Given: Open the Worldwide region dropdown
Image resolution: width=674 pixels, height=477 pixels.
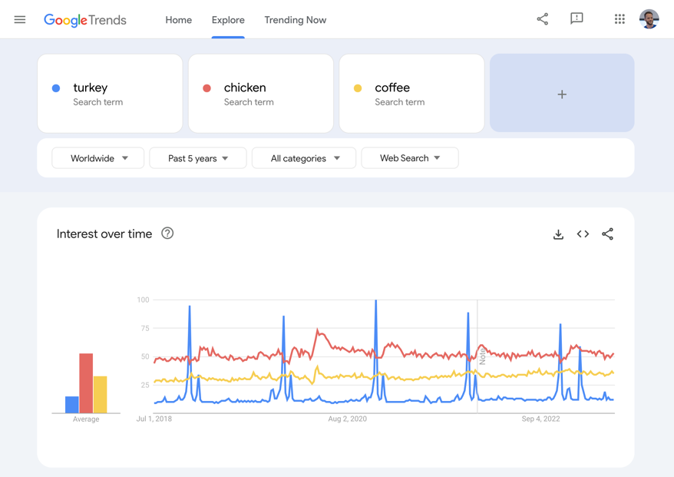Looking at the screenshot, I should [x=97, y=157].
